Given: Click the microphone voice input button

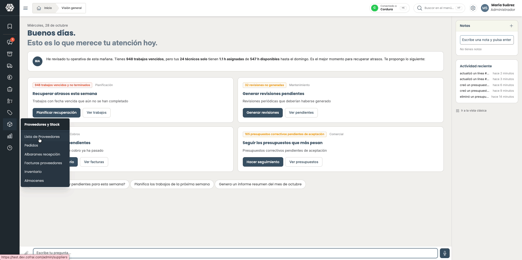Looking at the screenshot, I should pos(445,253).
